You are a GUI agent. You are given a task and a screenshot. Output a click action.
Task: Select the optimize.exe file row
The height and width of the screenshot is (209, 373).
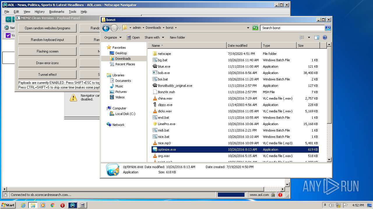click(235, 149)
